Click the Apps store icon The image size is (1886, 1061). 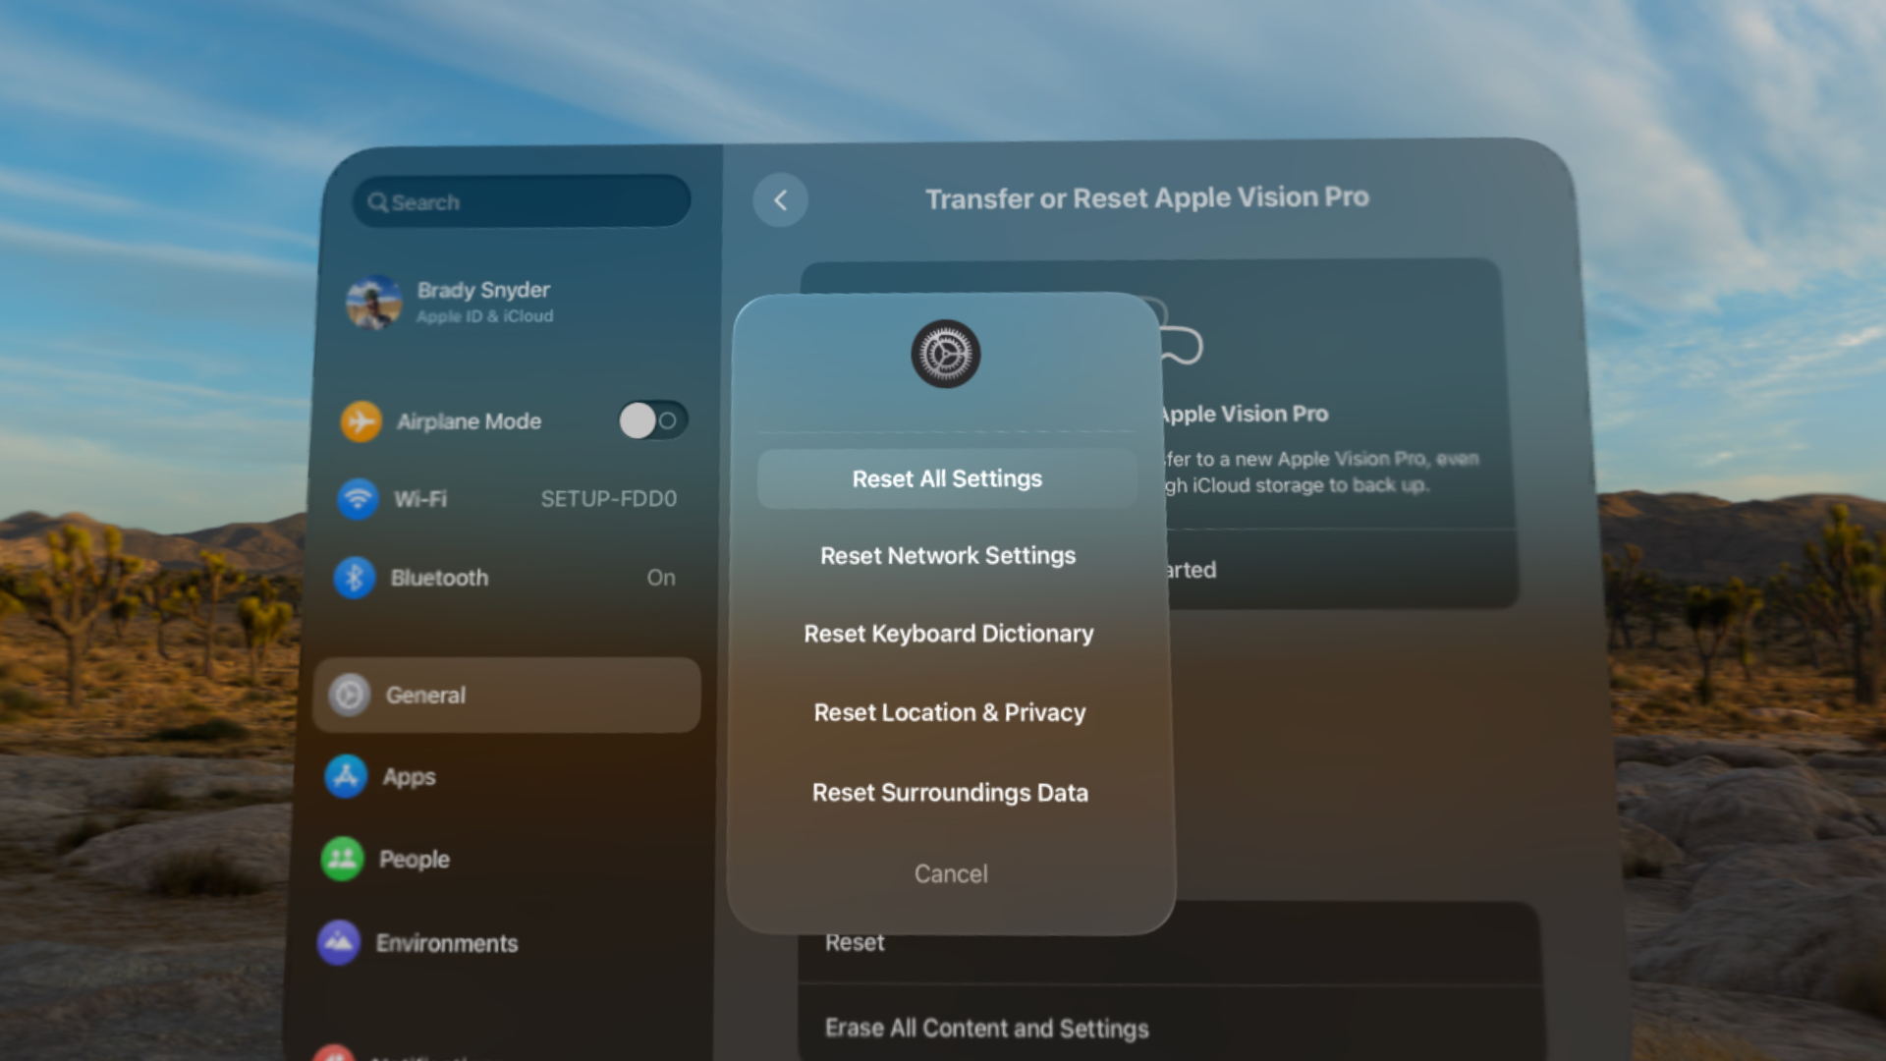click(x=345, y=776)
